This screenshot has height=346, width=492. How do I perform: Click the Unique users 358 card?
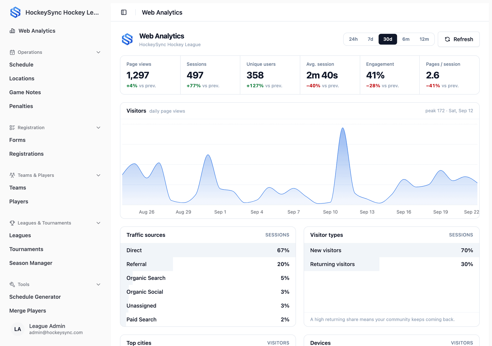point(270,75)
